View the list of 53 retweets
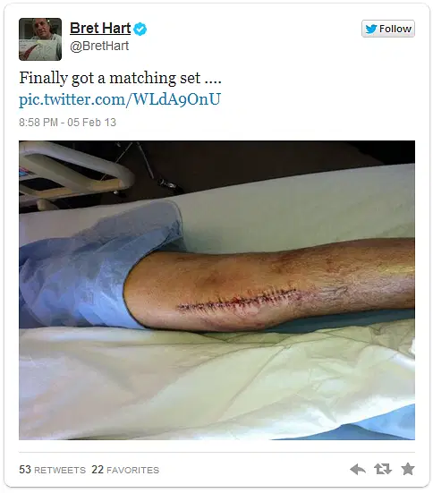This screenshot has height=493, width=433. pyautogui.click(x=52, y=470)
